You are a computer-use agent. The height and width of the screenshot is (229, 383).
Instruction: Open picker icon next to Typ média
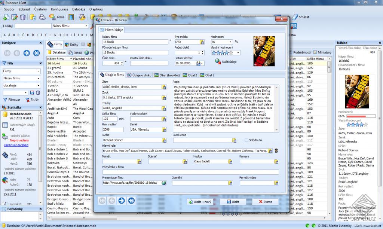click(202, 42)
